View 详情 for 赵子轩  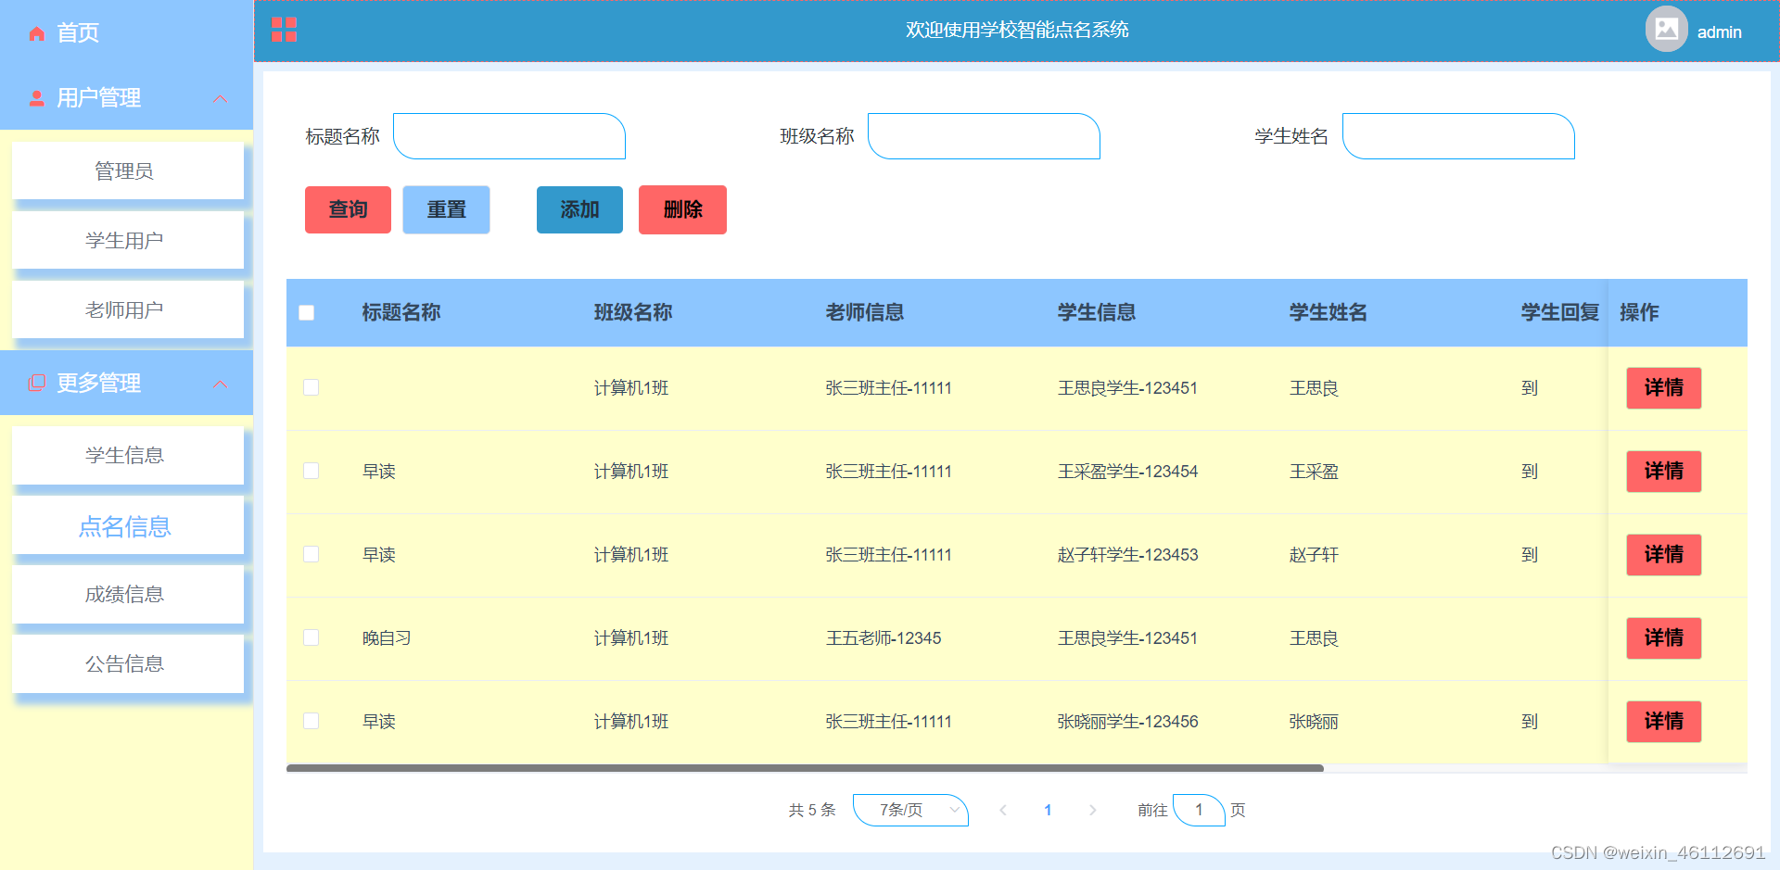[x=1663, y=554]
